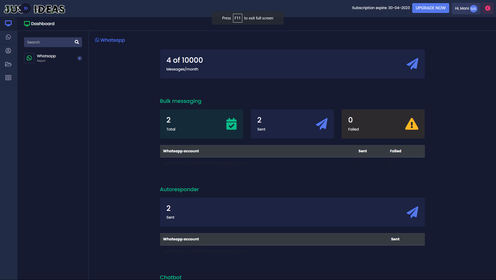The height and width of the screenshot is (280, 496).
Task: Open the file manager folder icon
Action: (8, 64)
